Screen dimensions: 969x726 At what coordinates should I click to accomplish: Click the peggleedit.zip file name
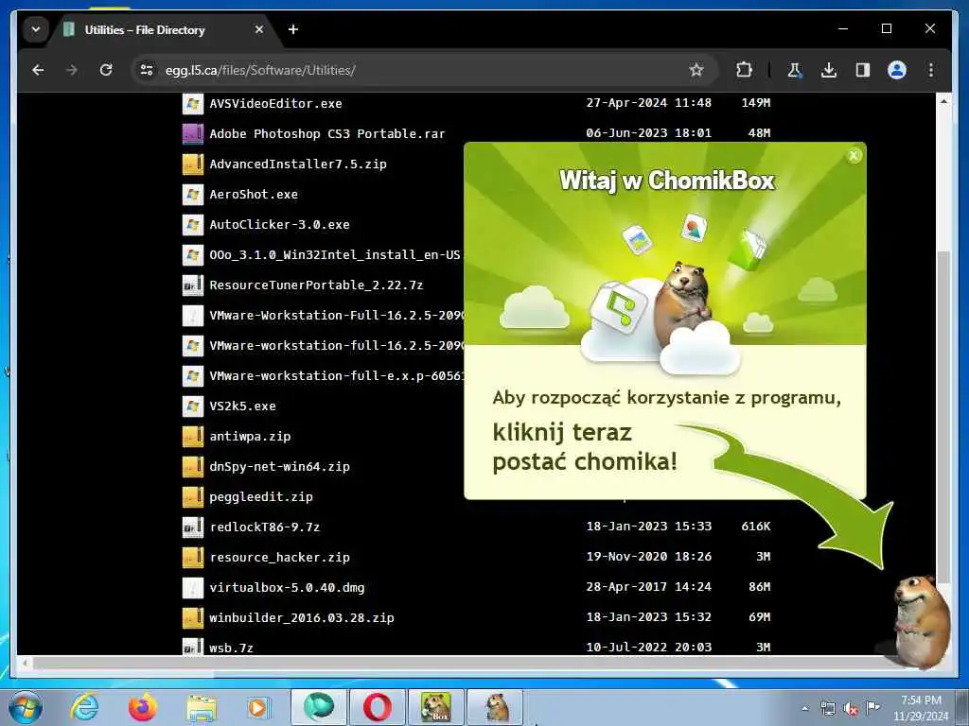tap(261, 497)
